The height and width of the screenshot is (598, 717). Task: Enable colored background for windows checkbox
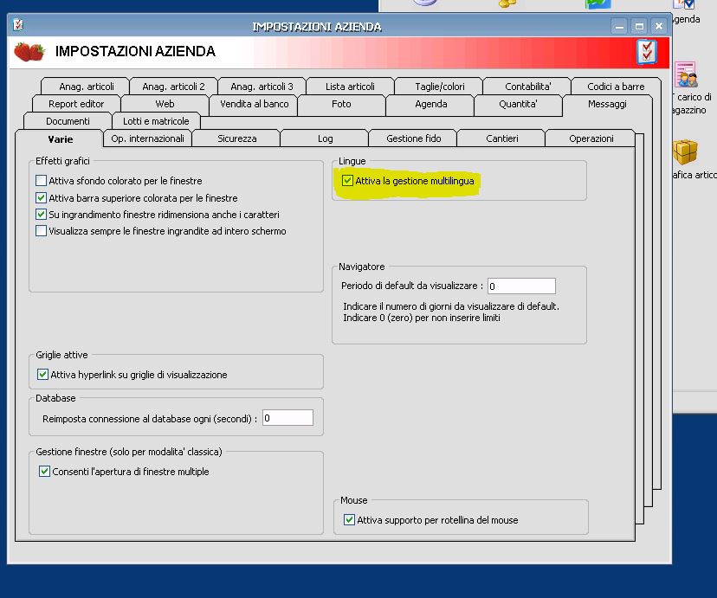point(42,181)
